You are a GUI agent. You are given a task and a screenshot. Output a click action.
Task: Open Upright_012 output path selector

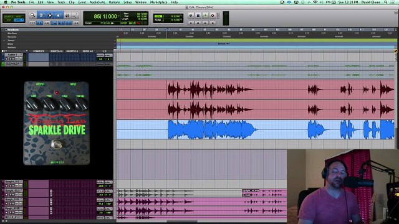click(x=108, y=182)
